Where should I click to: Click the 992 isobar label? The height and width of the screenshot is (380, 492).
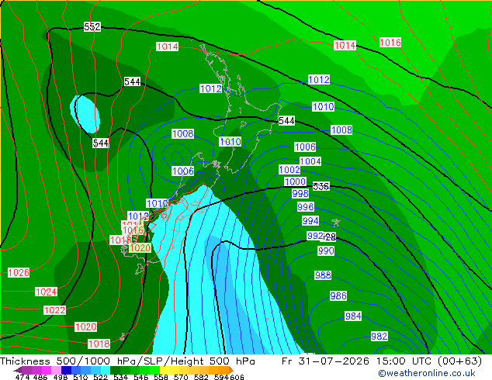click(x=315, y=236)
